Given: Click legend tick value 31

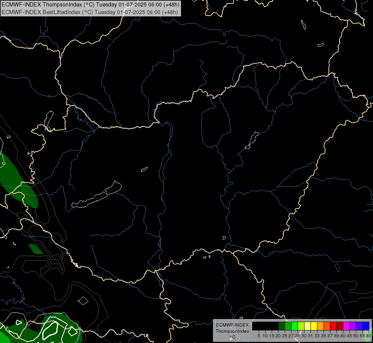Looking at the screenshot, I should 311,336.
